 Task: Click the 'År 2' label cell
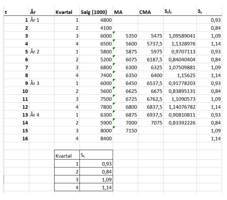pos(35,52)
